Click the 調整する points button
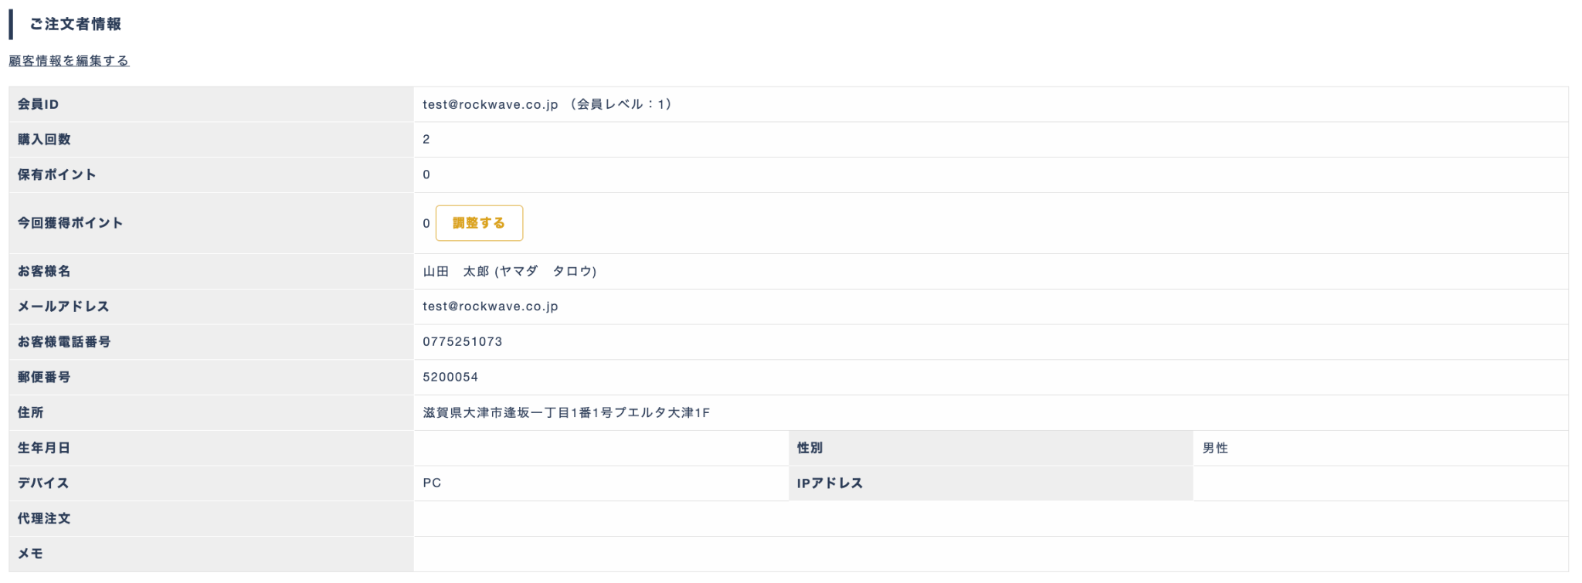The height and width of the screenshot is (583, 1582). (x=479, y=223)
